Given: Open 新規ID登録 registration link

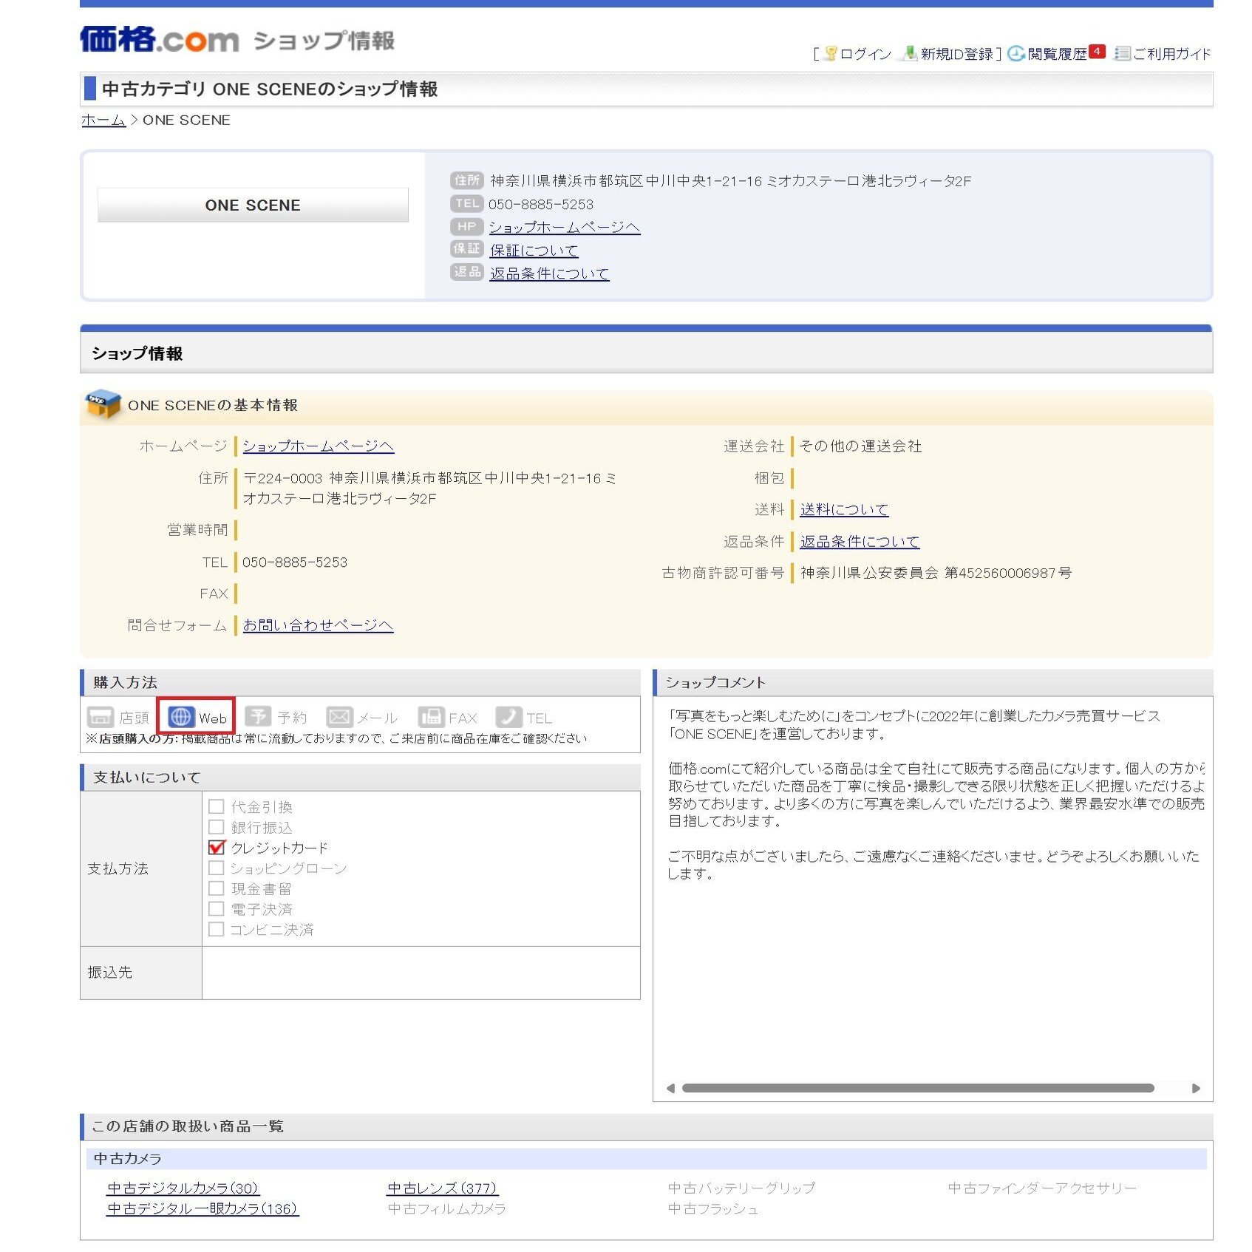Looking at the screenshot, I should (x=956, y=54).
